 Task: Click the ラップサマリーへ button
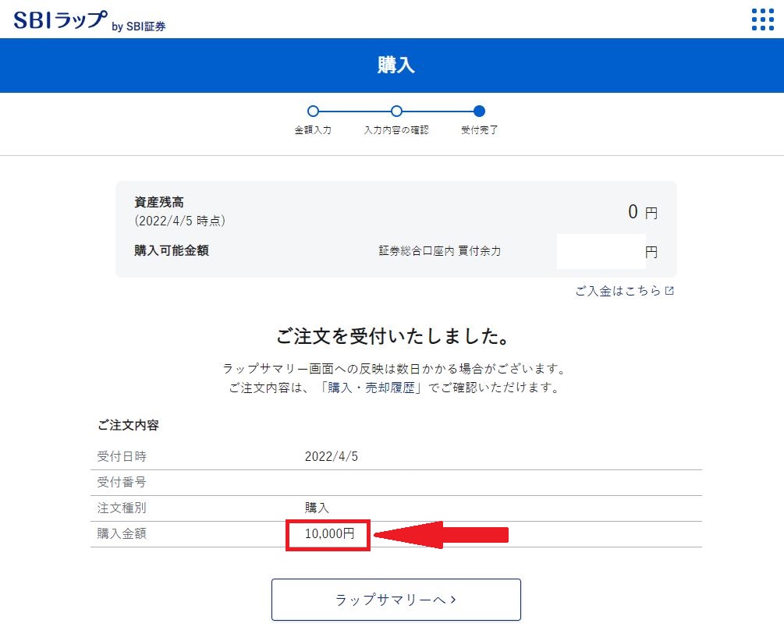[396, 600]
